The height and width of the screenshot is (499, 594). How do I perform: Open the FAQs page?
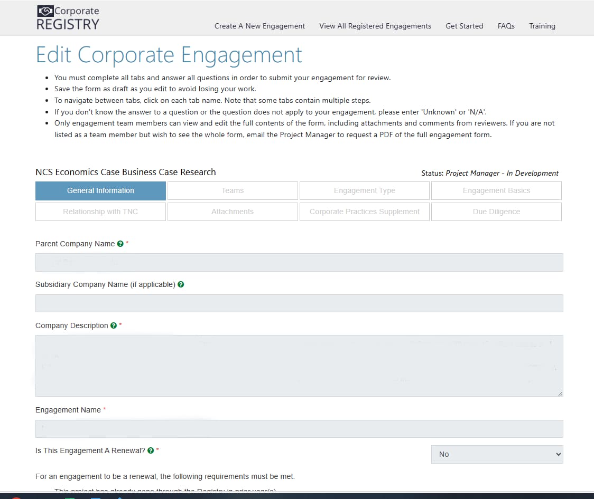point(506,26)
